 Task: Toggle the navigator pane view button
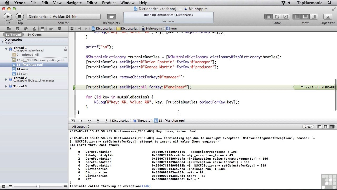(x=297, y=17)
